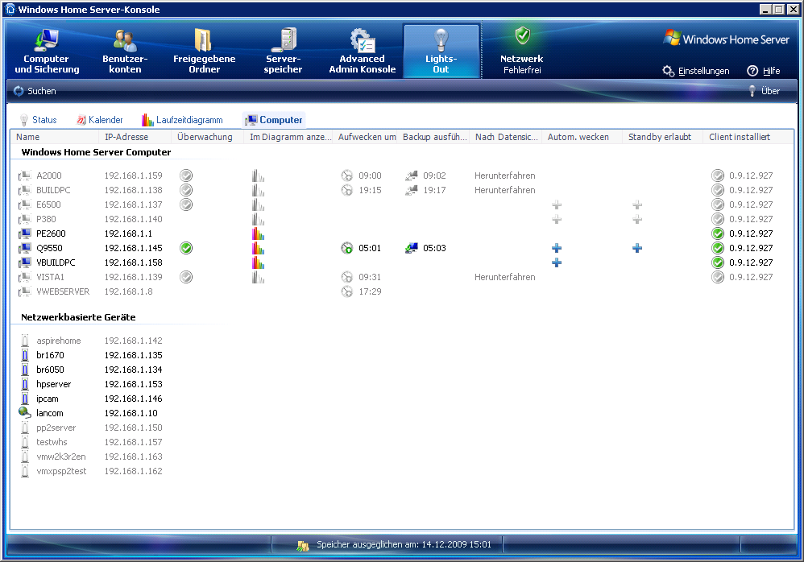The height and width of the screenshot is (562, 804).
Task: Toggle Standby erlaubt plus for P380
Action: coord(637,219)
